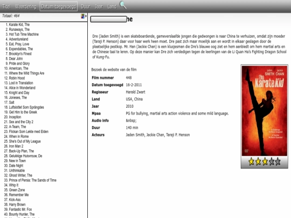291x218 pixels.
Task: Click the magnifying glass search icon
Action: coord(123,5)
